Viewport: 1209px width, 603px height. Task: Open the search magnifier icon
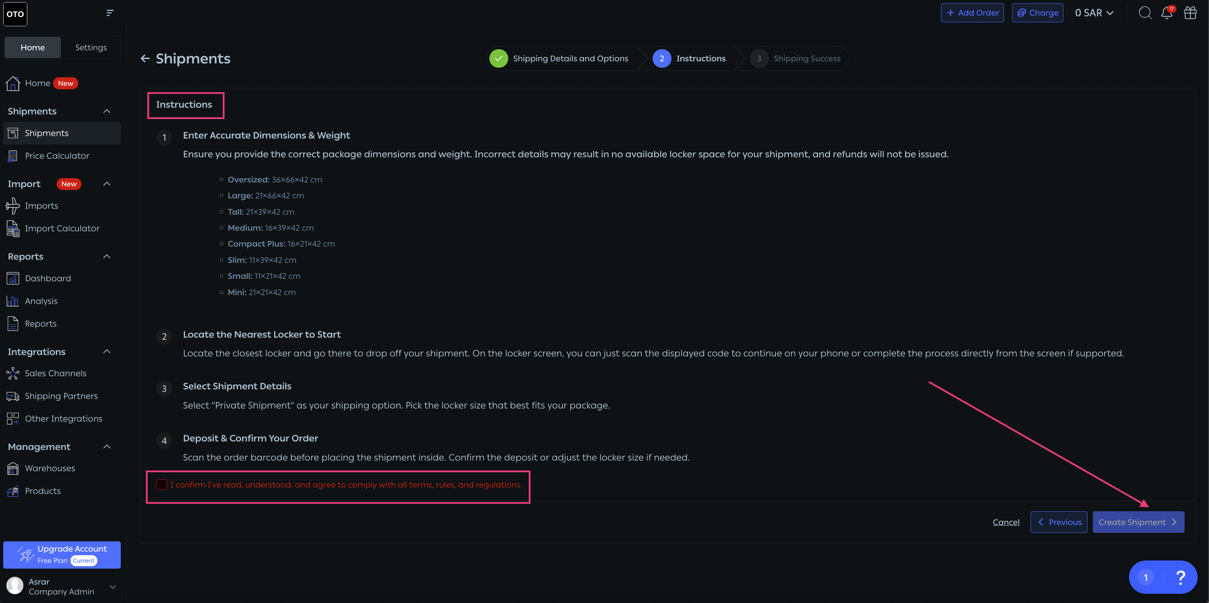pos(1145,13)
